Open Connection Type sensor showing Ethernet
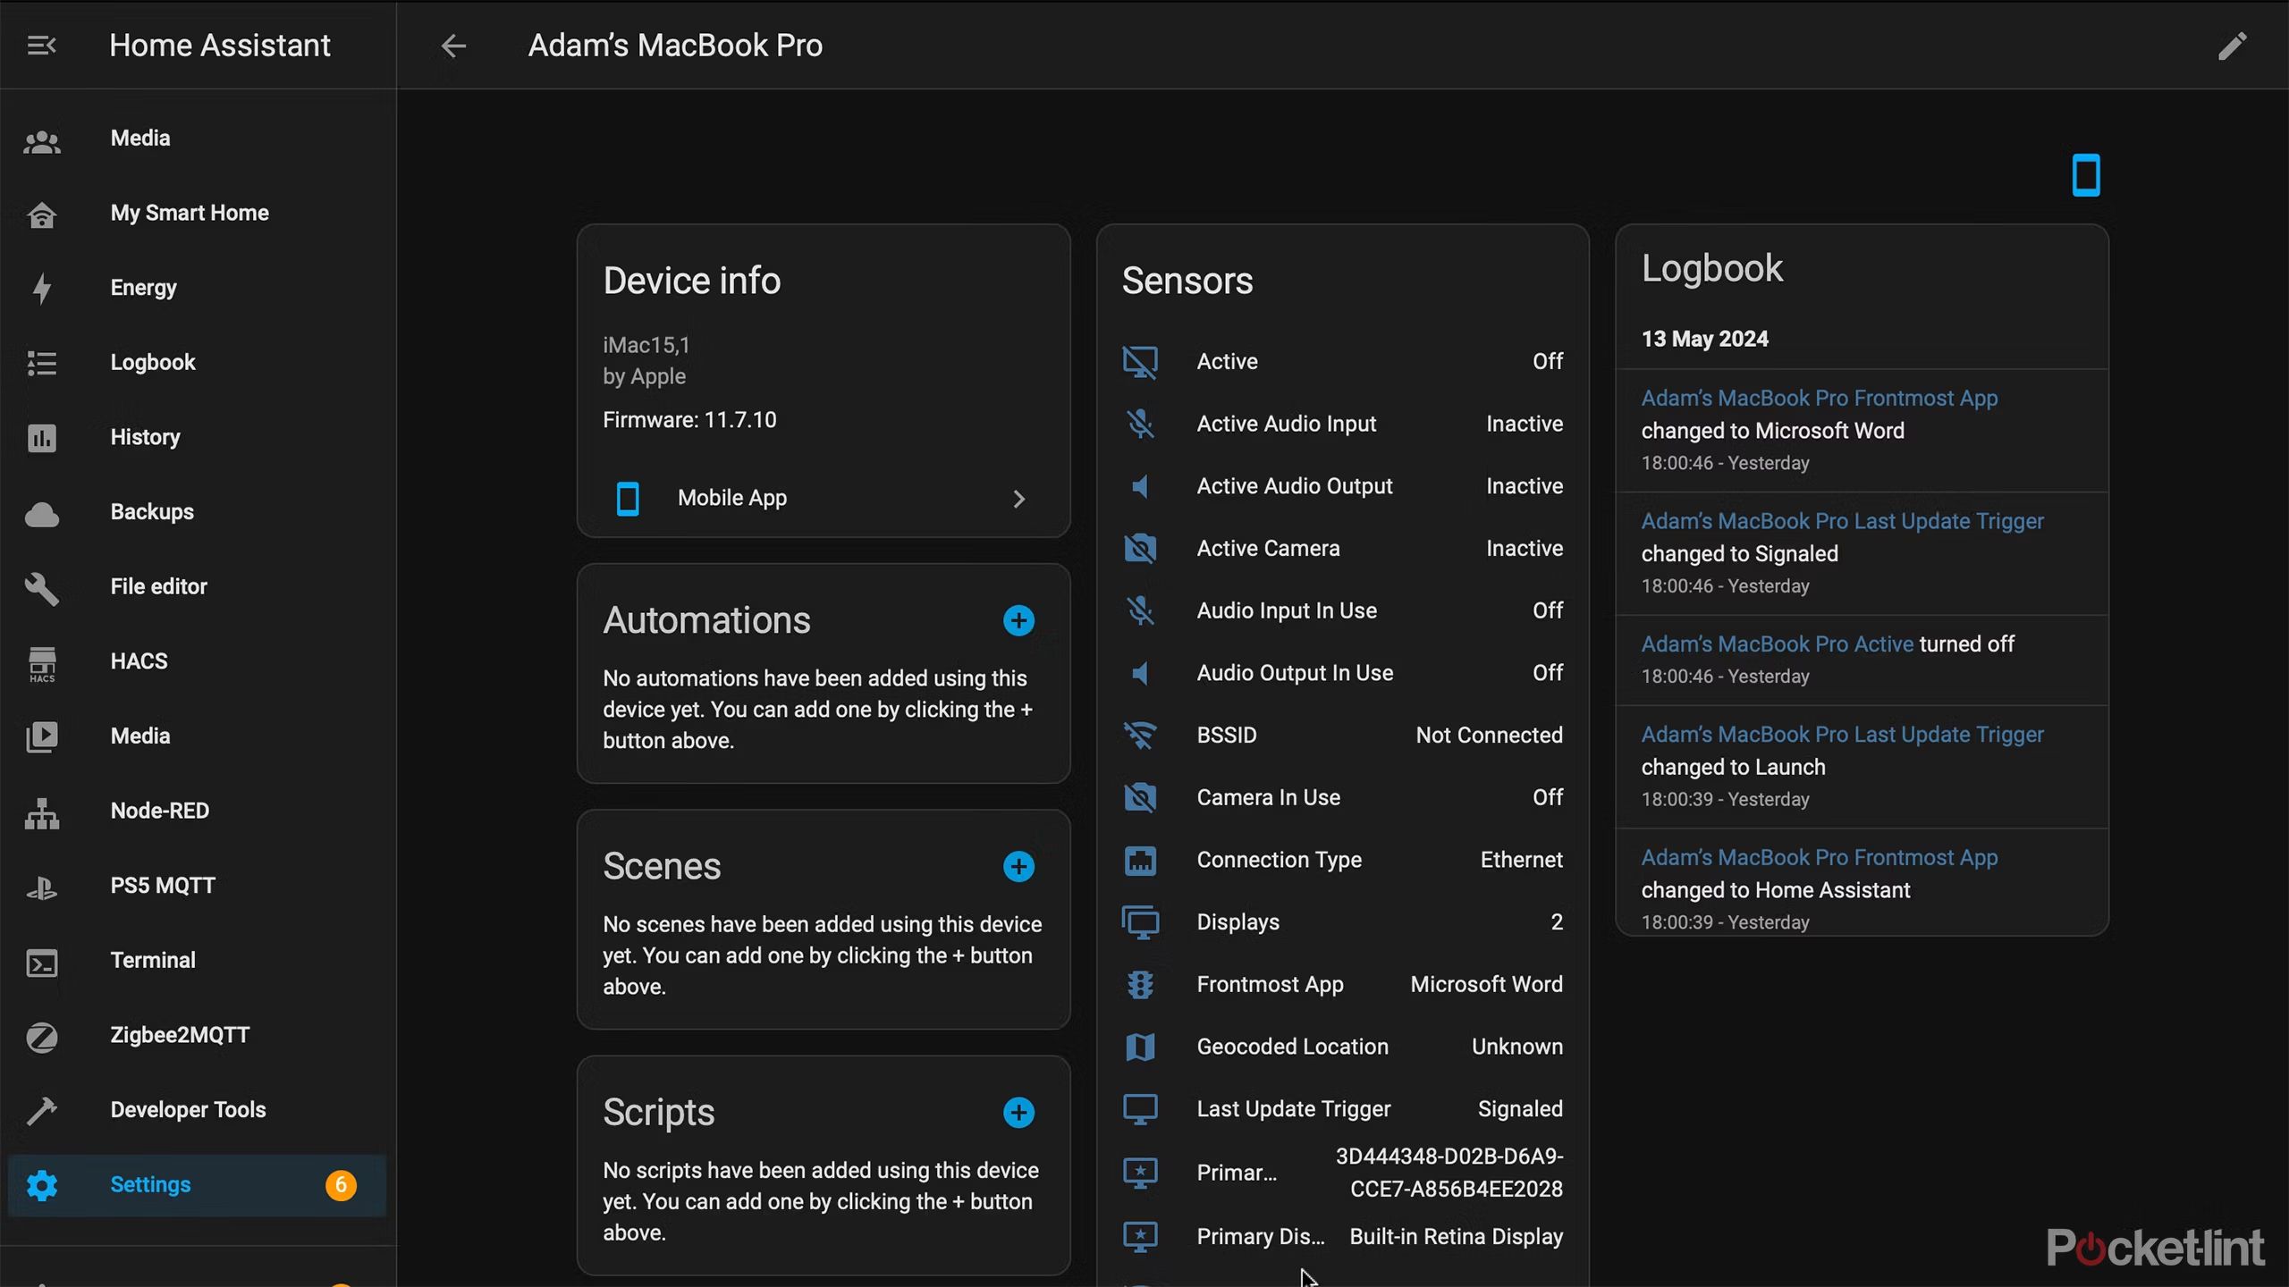Image resolution: width=2289 pixels, height=1287 pixels. [x=1342, y=861]
